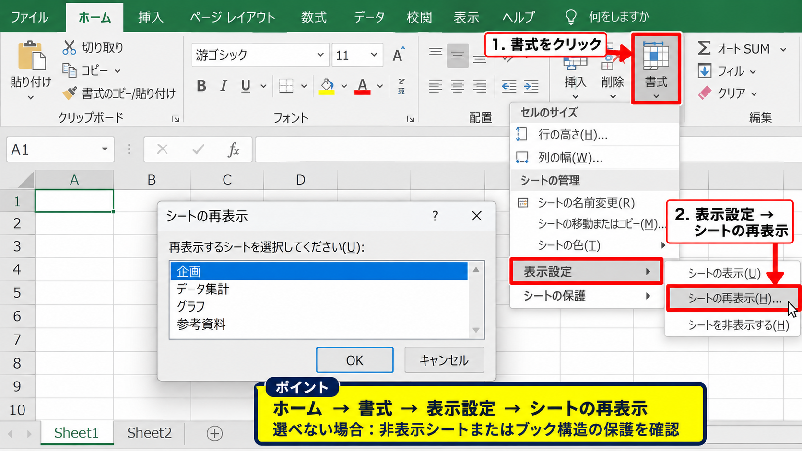Open the fill color dropdown arrow
This screenshot has width=802, height=451.
344,86
